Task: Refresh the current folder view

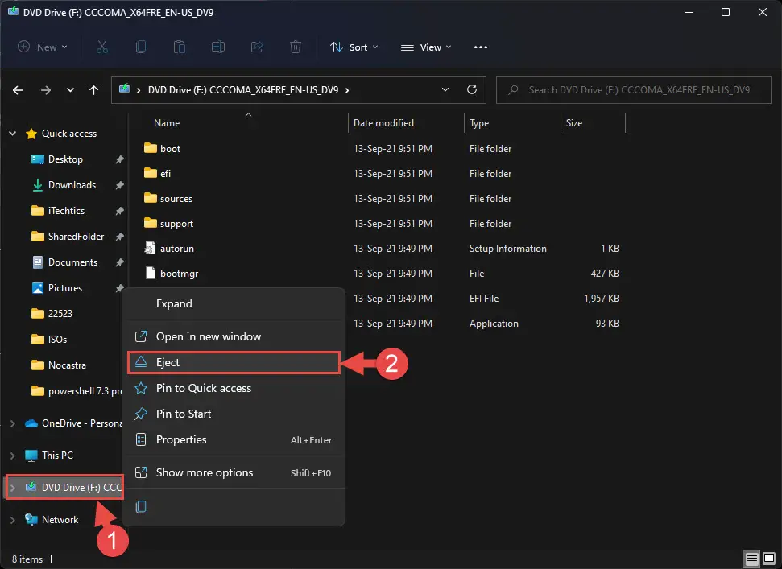Action: click(472, 90)
